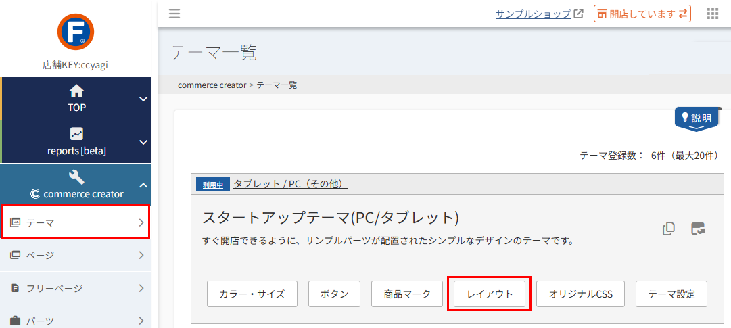Select フリーページ in the sidebar
Screen dimensions: 731x328
pyautogui.click(x=75, y=288)
